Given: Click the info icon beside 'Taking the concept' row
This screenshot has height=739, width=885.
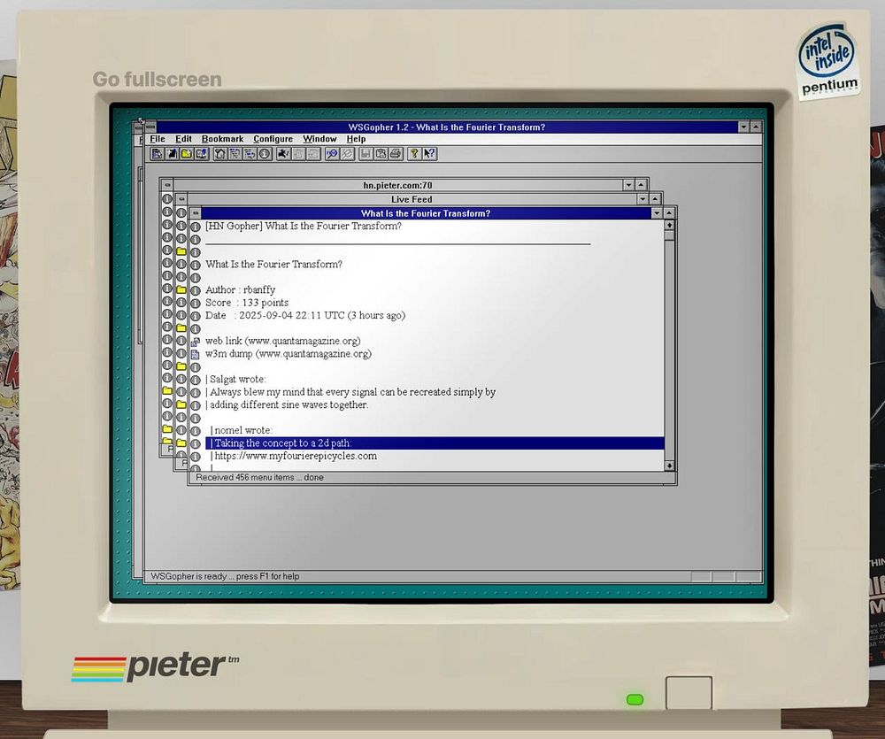Looking at the screenshot, I should (x=196, y=443).
